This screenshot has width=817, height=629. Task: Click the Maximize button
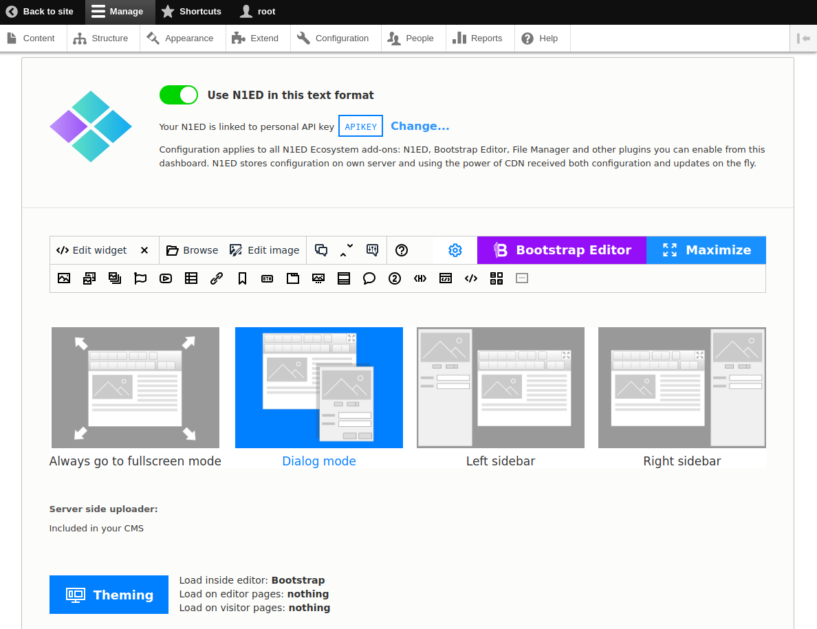706,250
